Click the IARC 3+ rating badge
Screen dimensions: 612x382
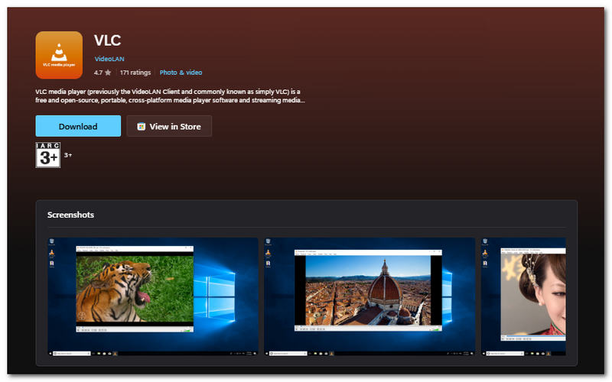click(48, 155)
